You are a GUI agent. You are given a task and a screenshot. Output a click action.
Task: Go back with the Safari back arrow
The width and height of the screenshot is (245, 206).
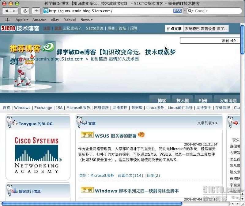click(6, 11)
